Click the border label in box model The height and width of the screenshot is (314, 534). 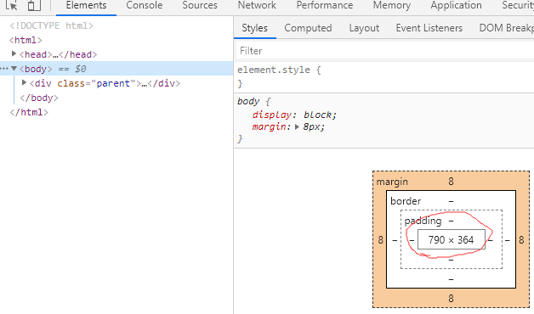[406, 201]
